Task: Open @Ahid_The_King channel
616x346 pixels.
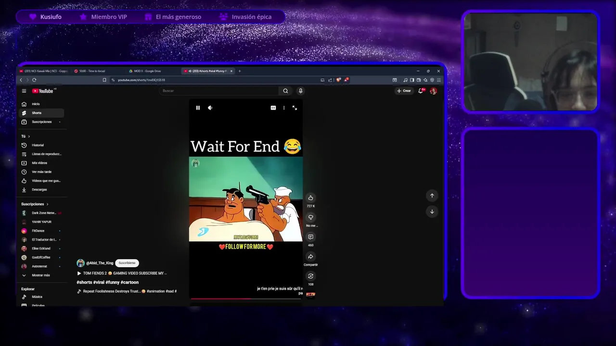Action: click(x=100, y=263)
